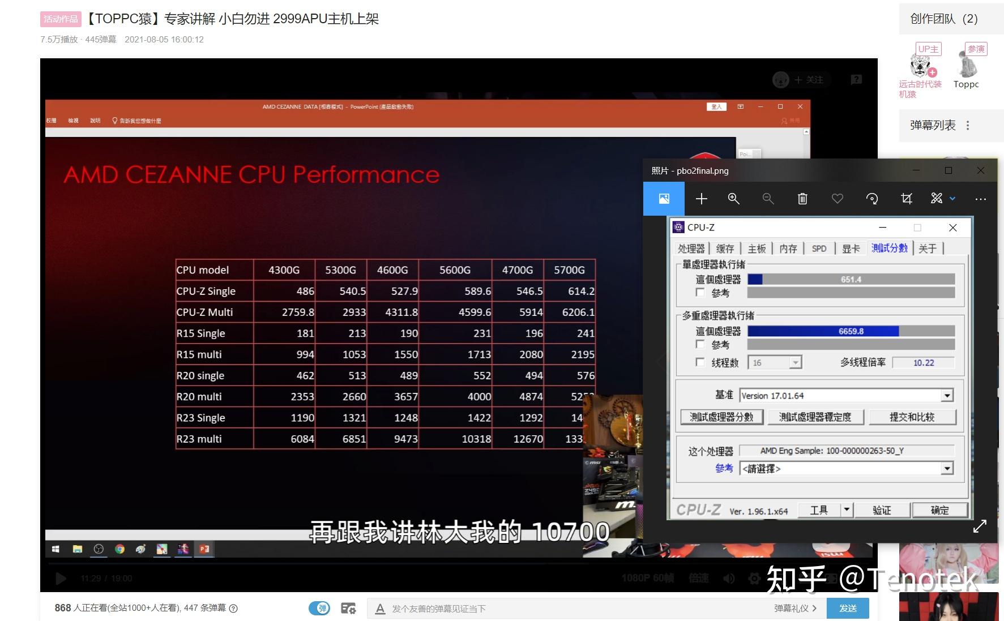1004x621 pixels.
Task: Rotate the photo with the rotate icon
Action: pos(872,199)
